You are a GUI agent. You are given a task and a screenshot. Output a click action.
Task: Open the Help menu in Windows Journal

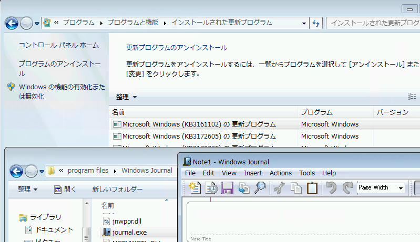coord(329,173)
